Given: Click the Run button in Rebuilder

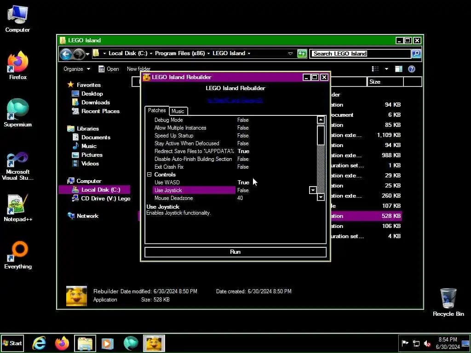Looking at the screenshot, I should (235, 252).
